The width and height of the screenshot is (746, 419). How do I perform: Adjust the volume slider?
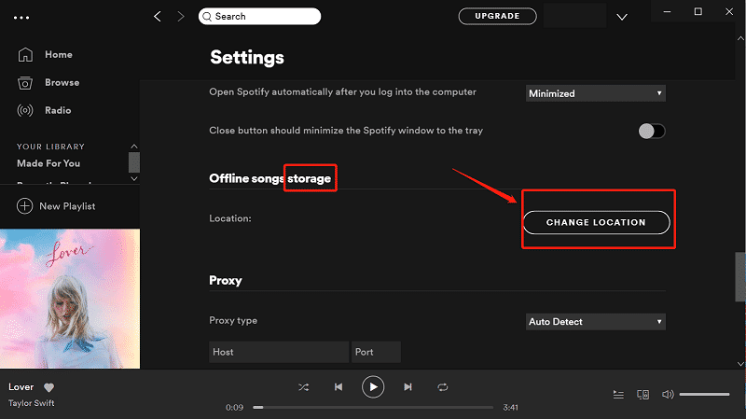(x=704, y=395)
